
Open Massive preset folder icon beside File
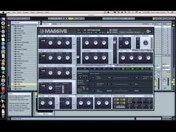(x=85, y=30)
